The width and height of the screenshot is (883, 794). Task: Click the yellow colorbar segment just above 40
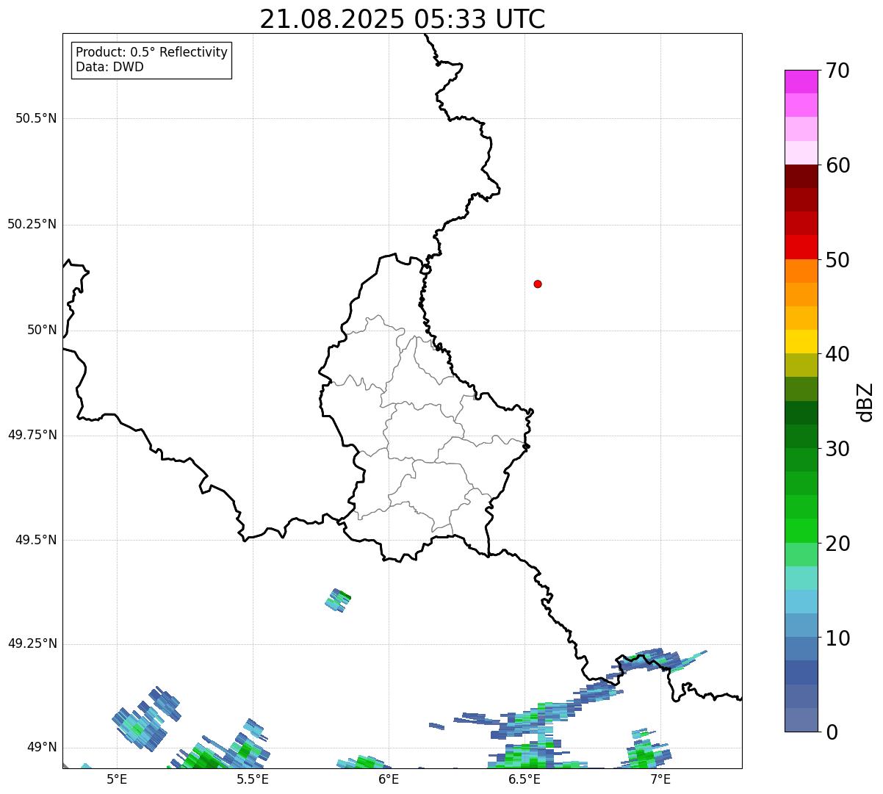pos(801,342)
